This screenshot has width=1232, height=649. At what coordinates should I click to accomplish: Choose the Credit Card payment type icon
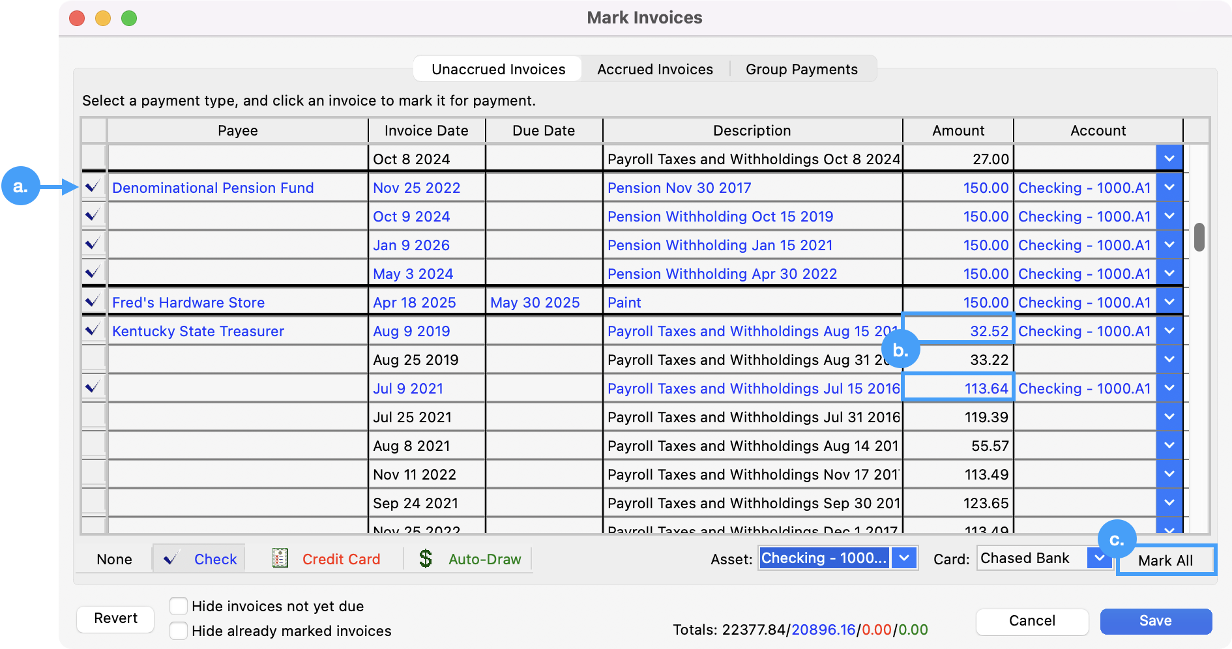coord(280,558)
